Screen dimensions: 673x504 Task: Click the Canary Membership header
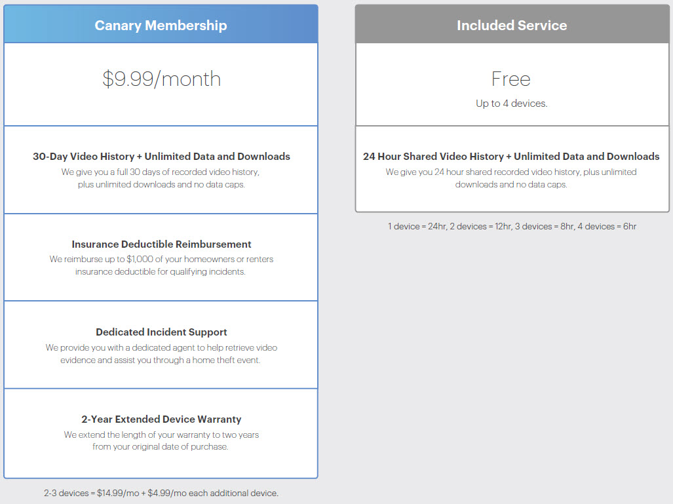(x=161, y=25)
